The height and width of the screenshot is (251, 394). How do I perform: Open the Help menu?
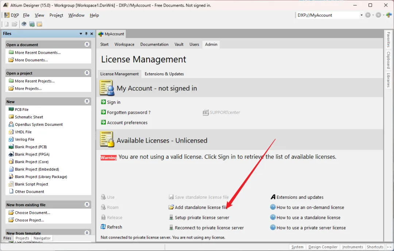[94, 15]
